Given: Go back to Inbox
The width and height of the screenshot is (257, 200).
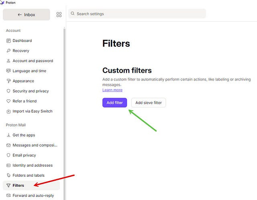Looking at the screenshot, I should (27, 14).
